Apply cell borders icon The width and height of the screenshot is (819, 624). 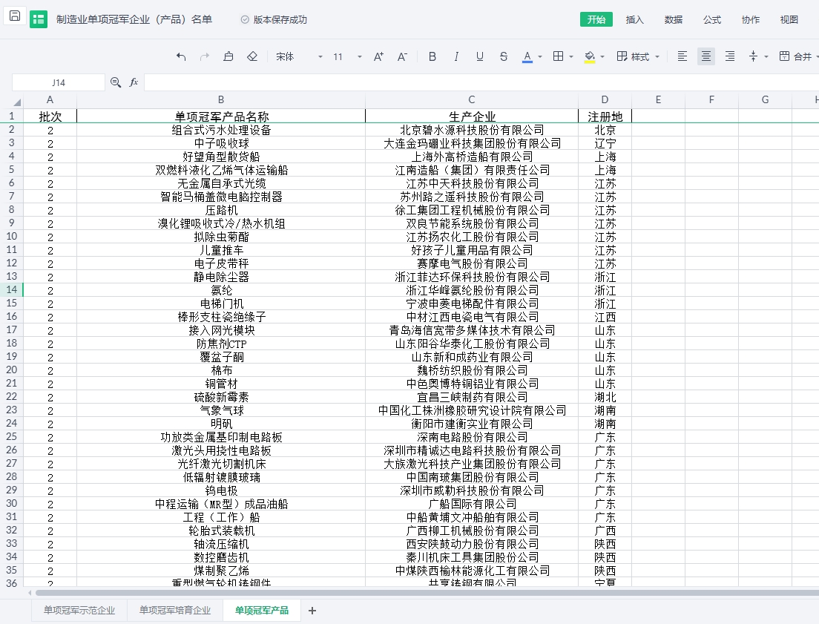coord(559,56)
